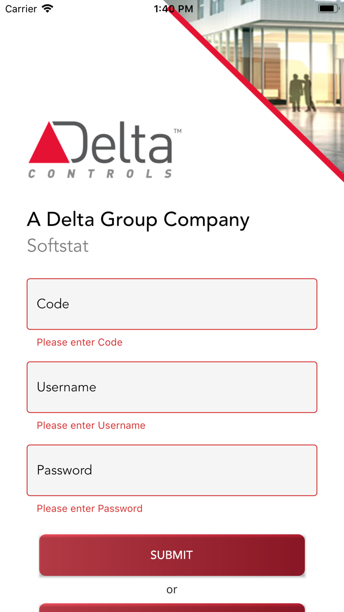Image resolution: width=344 pixels, height=612 pixels.
Task: Tap the "or" separator text
Action: [172, 589]
